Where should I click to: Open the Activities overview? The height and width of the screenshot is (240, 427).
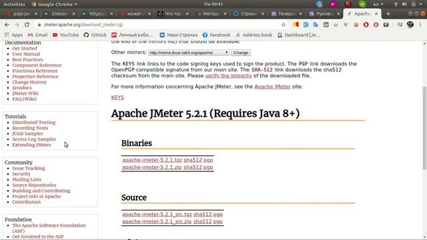(14, 5)
